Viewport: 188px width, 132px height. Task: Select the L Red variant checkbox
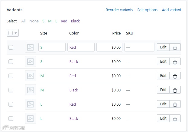(x=11, y=104)
